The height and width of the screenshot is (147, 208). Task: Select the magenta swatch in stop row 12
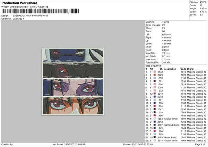(155, 106)
